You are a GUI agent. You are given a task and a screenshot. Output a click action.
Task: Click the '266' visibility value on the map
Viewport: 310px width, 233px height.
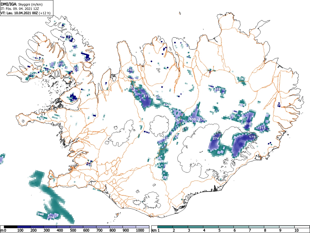pos(131,70)
